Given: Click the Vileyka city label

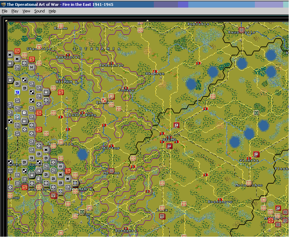Looking at the screenshot, I should pyautogui.click(x=249, y=161).
